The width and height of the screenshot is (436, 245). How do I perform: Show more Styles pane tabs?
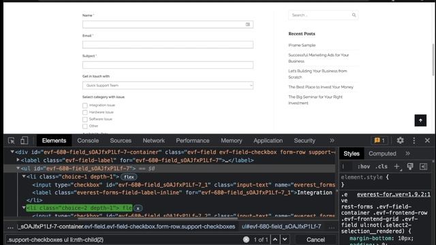coord(407,154)
